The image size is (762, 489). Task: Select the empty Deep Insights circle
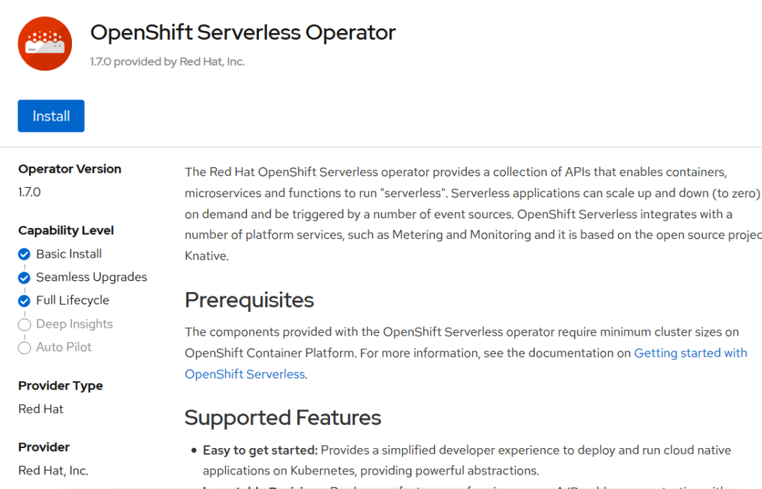24,325
